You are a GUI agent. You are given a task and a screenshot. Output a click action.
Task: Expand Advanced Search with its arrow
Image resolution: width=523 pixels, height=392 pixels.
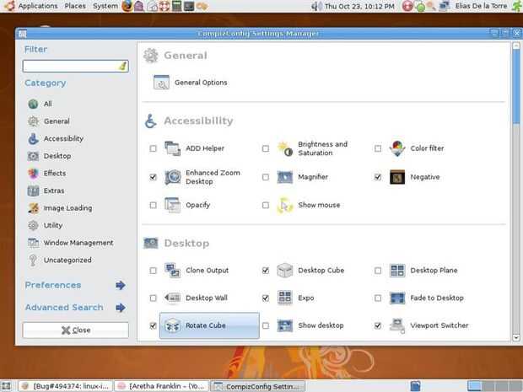click(x=121, y=308)
